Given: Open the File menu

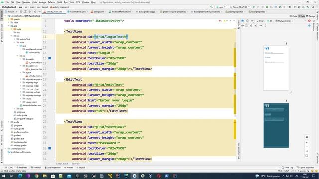Looking at the screenshot, I should point(7,2).
